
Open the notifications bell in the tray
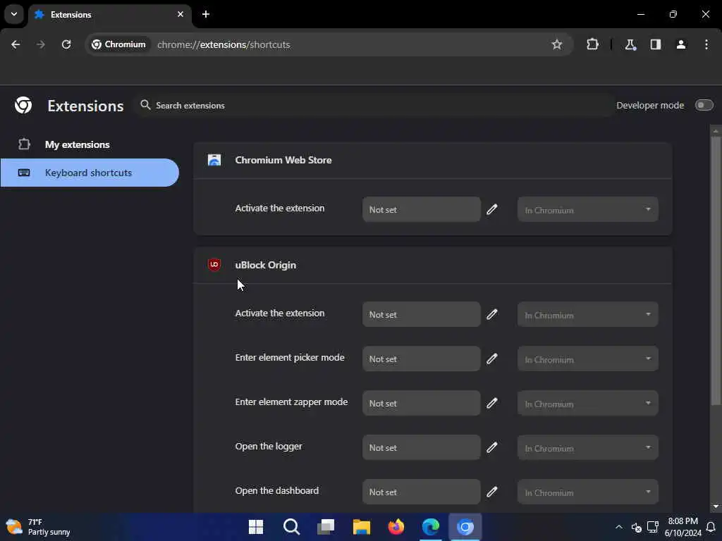click(x=711, y=527)
